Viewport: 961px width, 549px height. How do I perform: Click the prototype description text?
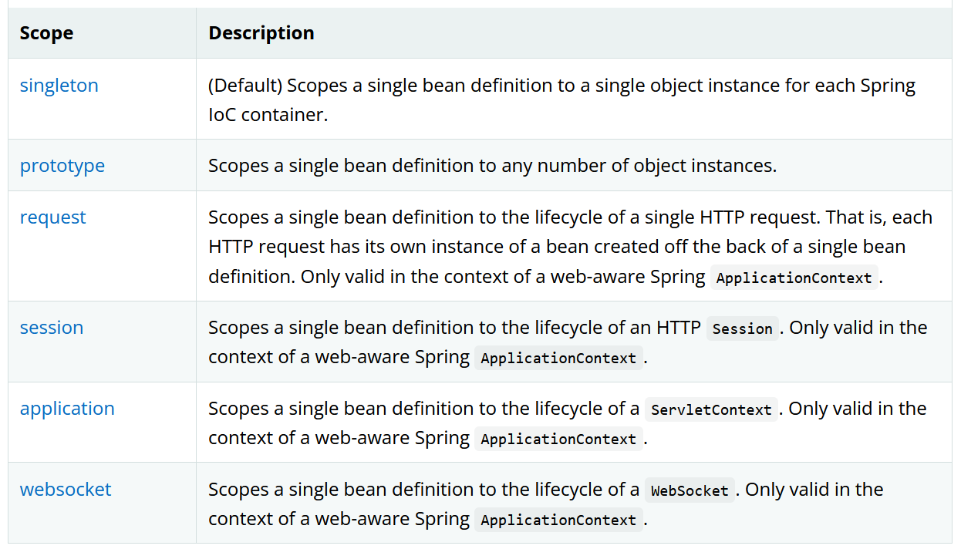click(492, 166)
